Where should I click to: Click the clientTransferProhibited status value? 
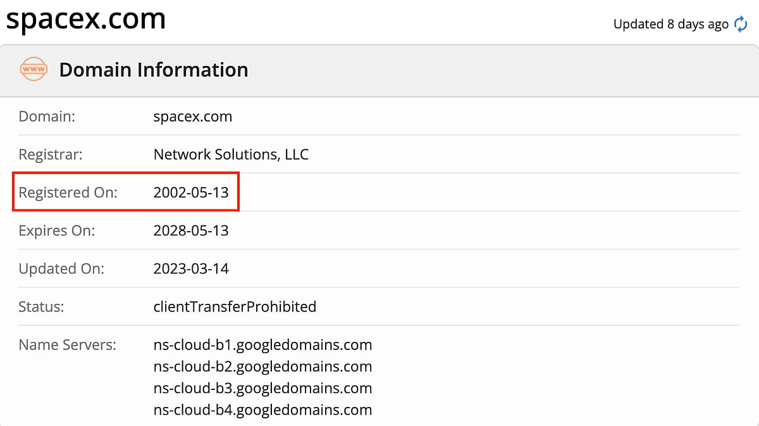235,306
